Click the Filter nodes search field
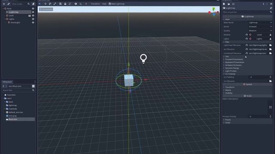The height and width of the screenshot is (154, 275). tap(21, 4)
